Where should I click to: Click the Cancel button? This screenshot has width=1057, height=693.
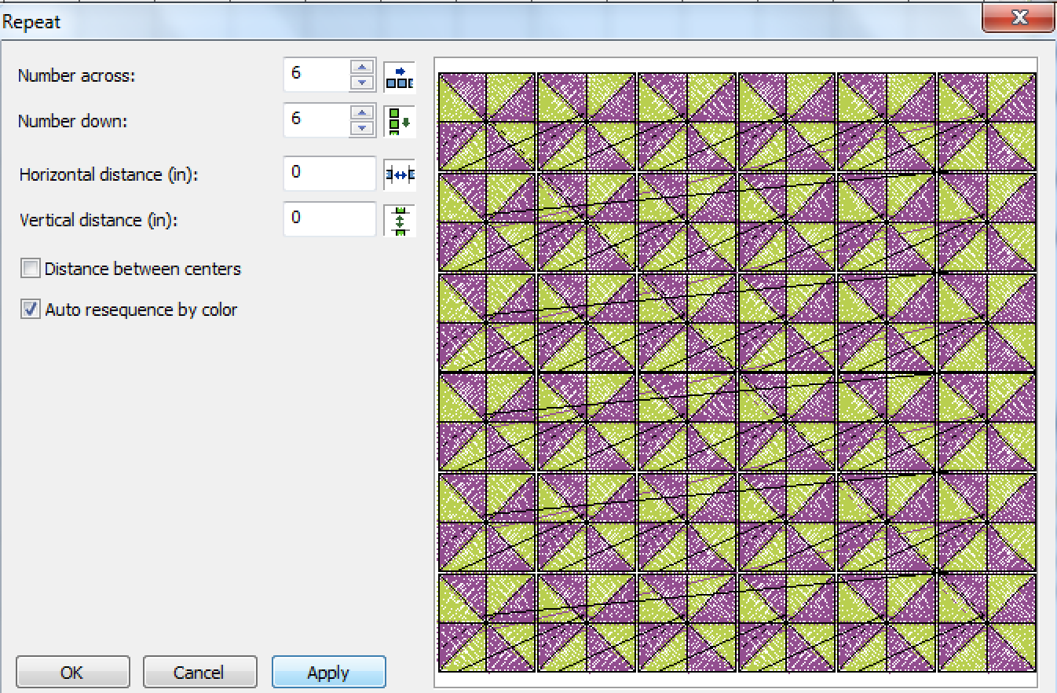tap(199, 673)
